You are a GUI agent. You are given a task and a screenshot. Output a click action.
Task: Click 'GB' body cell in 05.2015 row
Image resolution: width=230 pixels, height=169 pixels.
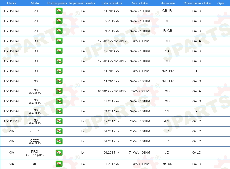click(x=167, y=21)
